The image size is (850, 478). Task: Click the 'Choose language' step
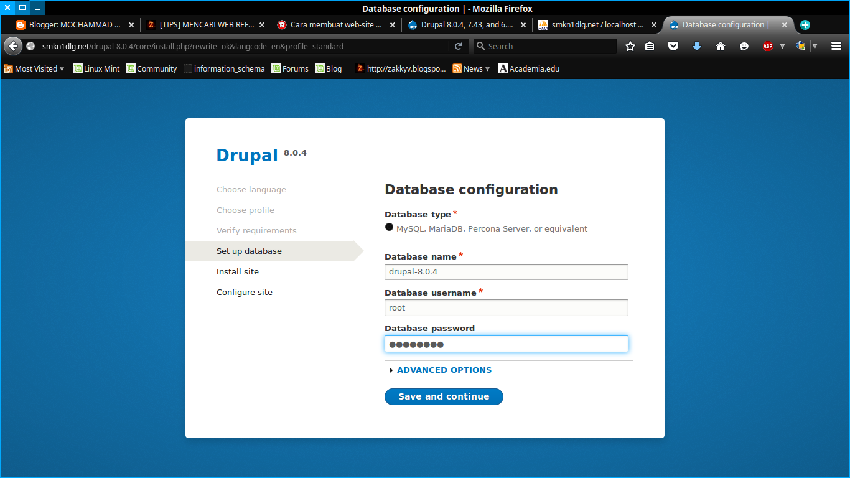coord(251,189)
